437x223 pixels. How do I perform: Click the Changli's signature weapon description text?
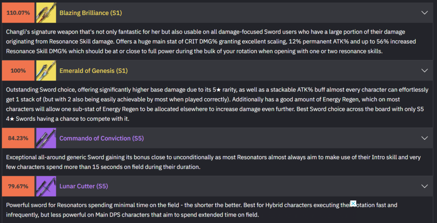[205, 41]
